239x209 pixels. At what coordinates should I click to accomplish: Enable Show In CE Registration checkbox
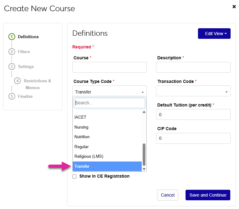tap(74, 176)
